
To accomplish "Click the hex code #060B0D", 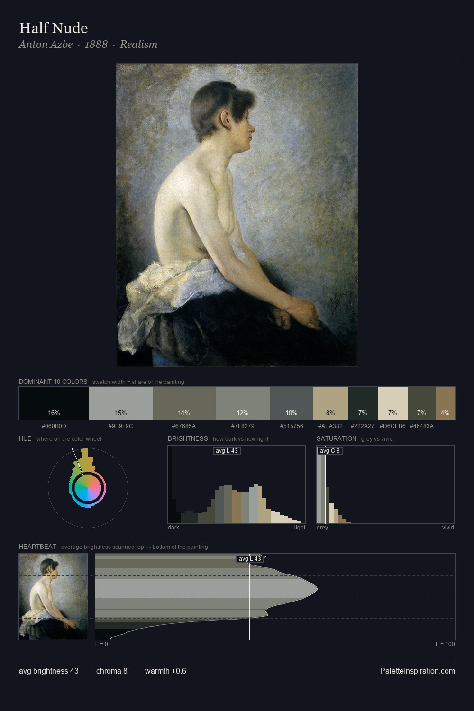I will [x=54, y=426].
